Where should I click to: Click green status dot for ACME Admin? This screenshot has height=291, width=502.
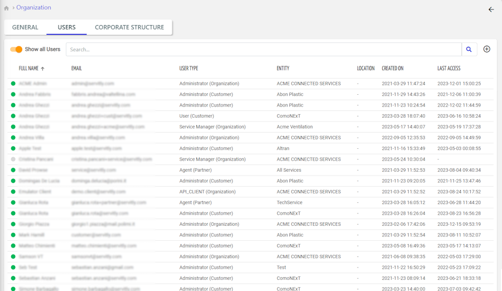(x=13, y=84)
